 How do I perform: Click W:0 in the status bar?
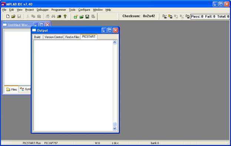click(x=97, y=143)
